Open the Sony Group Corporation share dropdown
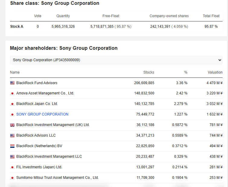 tap(116, 60)
